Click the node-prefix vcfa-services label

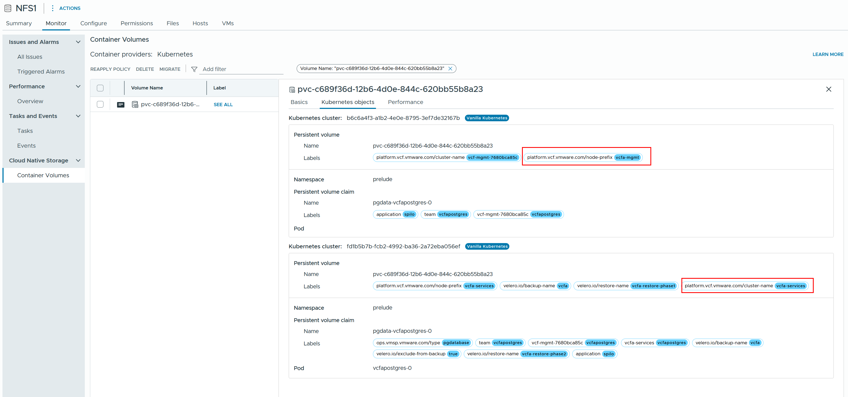click(434, 286)
